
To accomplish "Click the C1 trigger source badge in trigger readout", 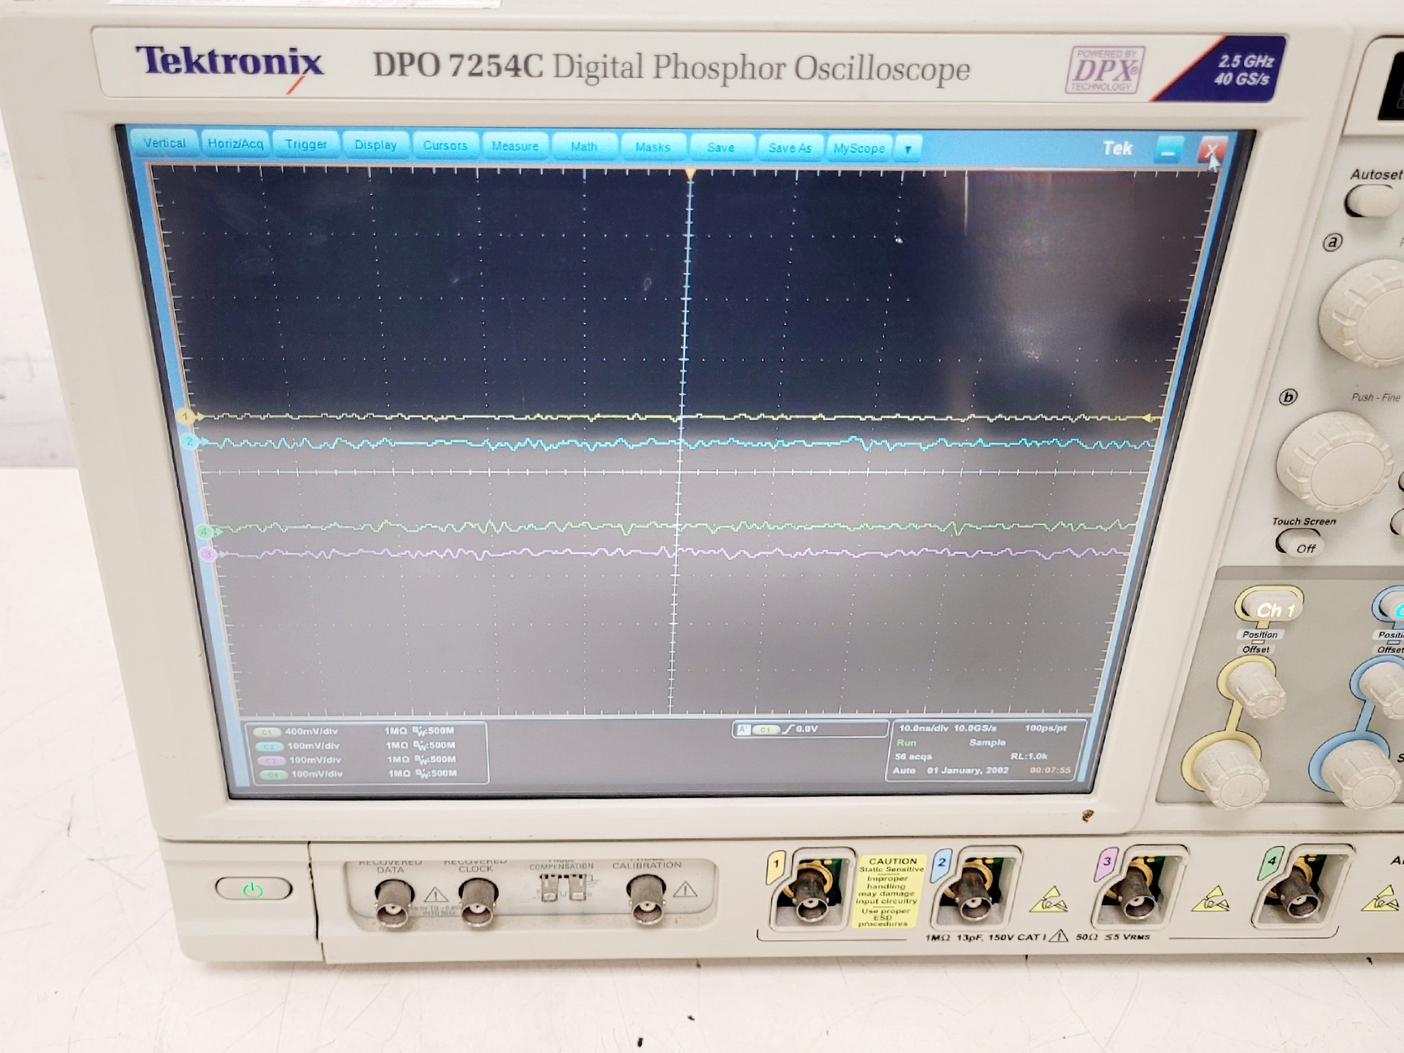I will coord(765,730).
